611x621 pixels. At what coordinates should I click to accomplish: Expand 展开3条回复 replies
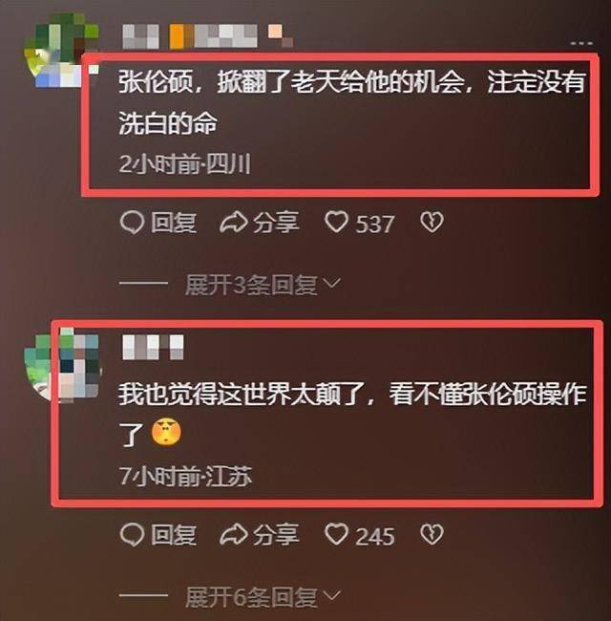click(x=263, y=285)
